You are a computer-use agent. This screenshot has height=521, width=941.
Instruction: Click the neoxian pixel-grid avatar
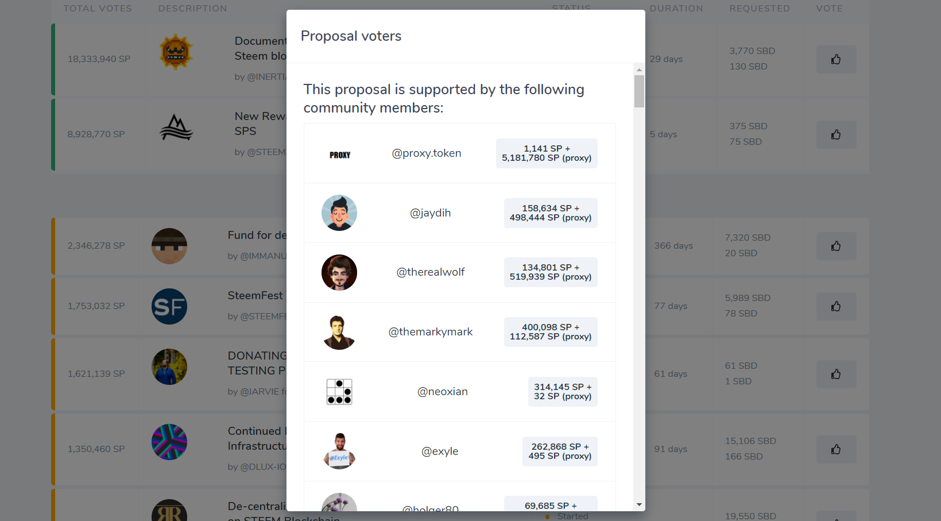(339, 392)
